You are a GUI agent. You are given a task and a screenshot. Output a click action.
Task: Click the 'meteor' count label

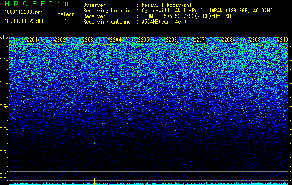click(66, 14)
